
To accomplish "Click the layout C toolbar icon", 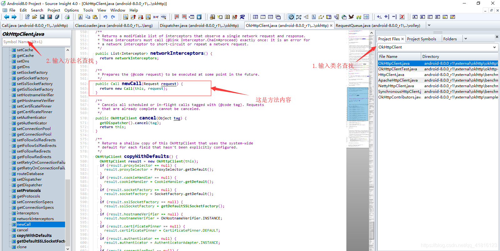I will pyautogui.click(x=430, y=17).
